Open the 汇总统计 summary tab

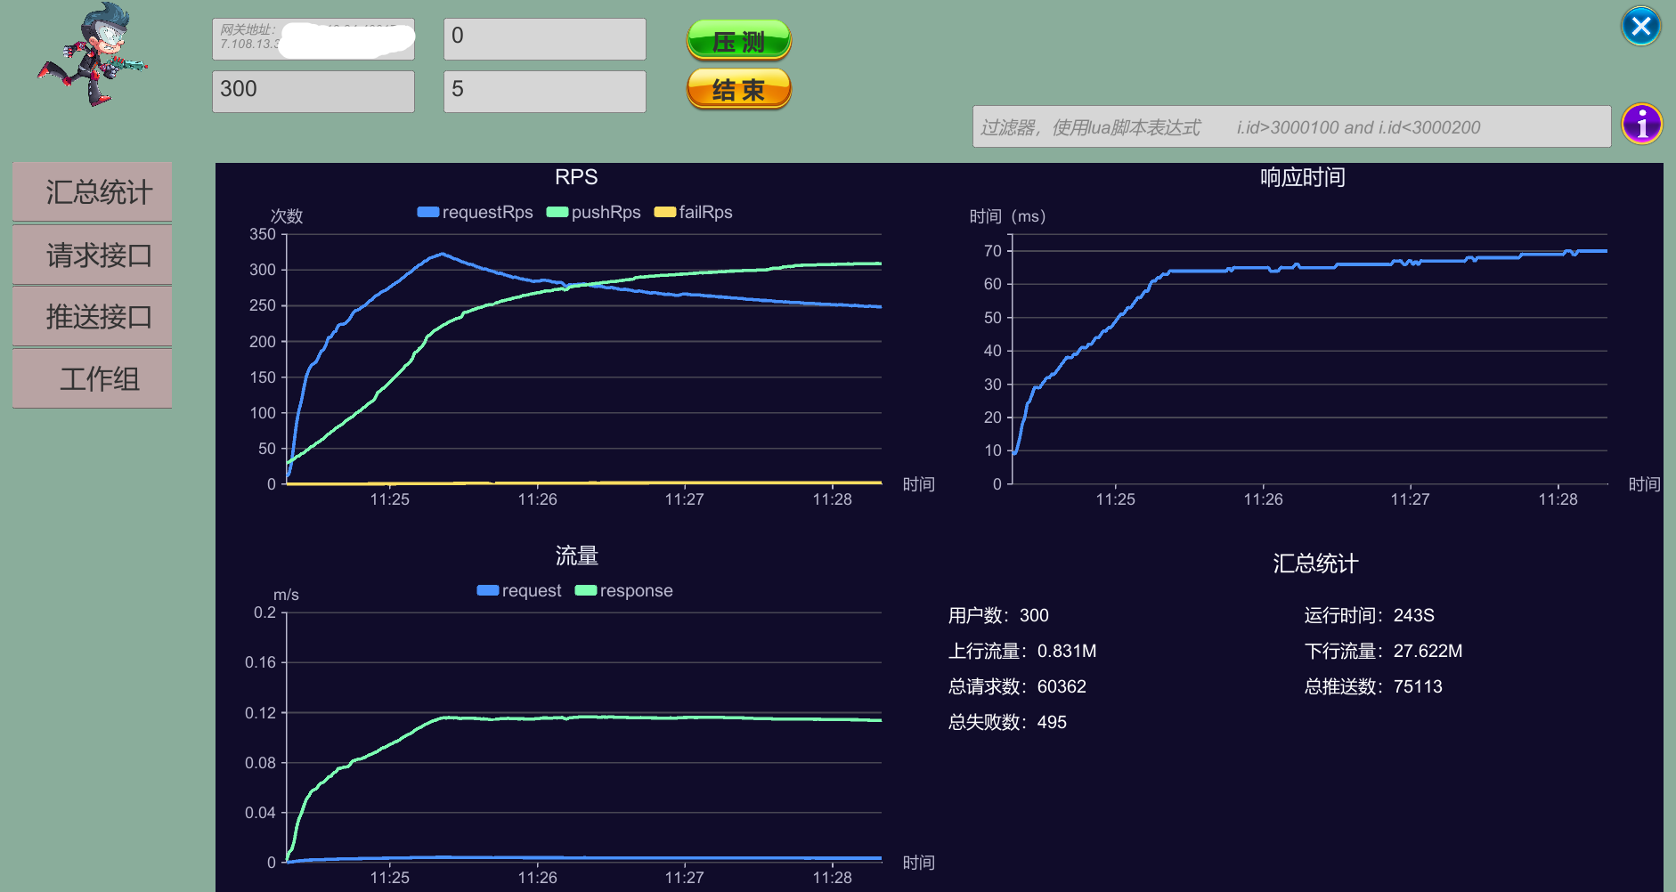click(x=93, y=192)
